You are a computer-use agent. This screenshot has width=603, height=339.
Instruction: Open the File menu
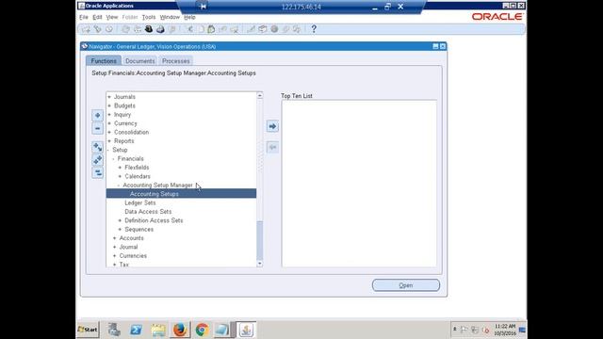tap(84, 17)
